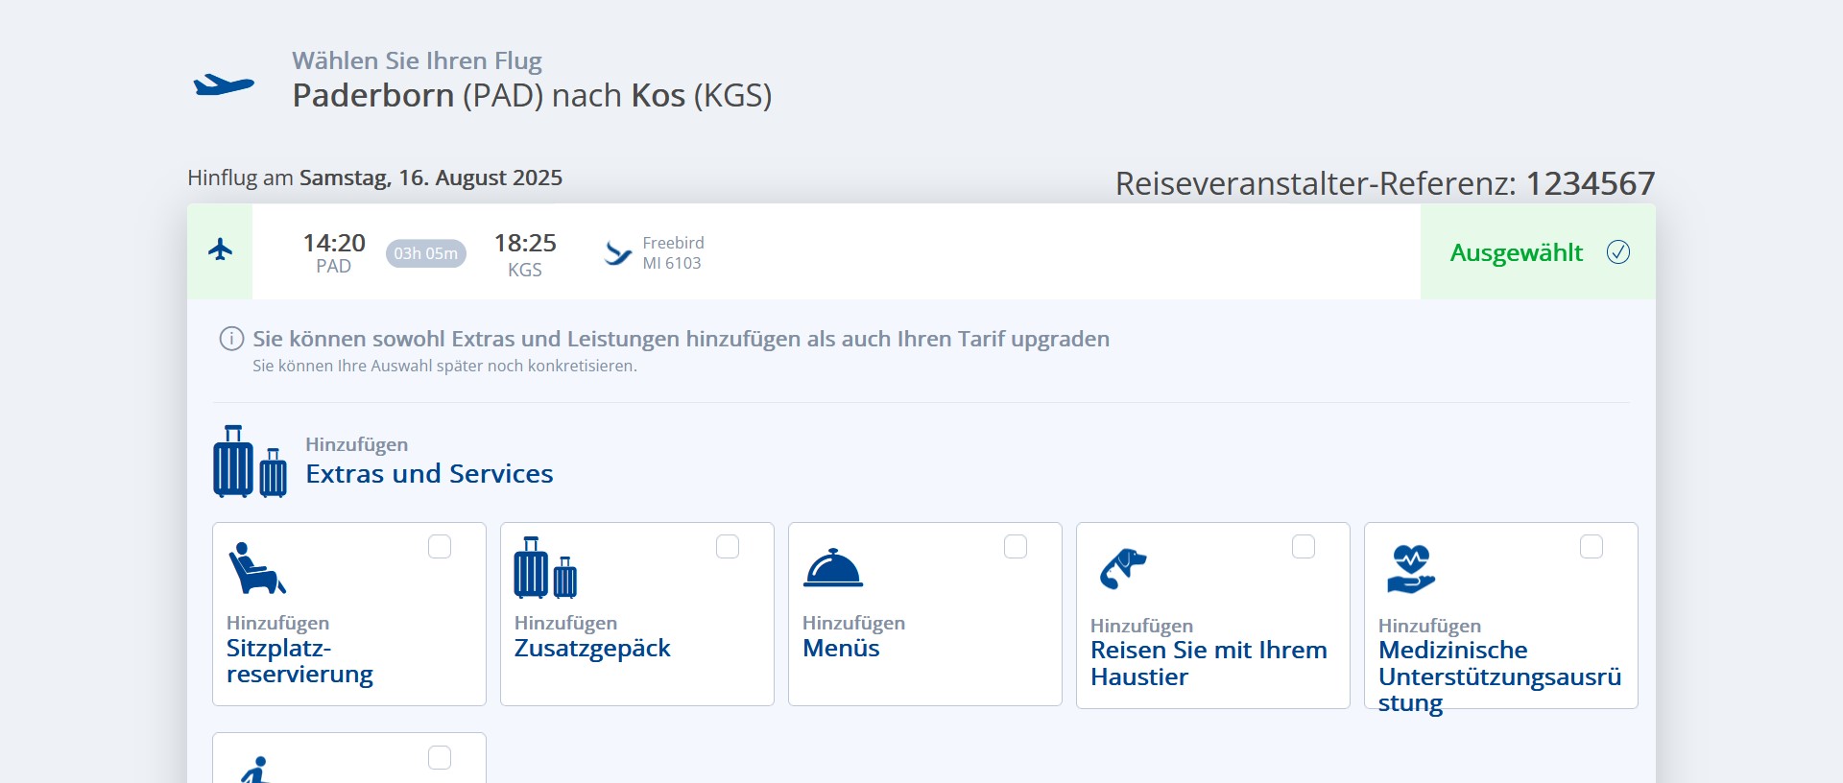Click the dog pet travel icon
The width and height of the screenshot is (1843, 783).
point(1122,568)
